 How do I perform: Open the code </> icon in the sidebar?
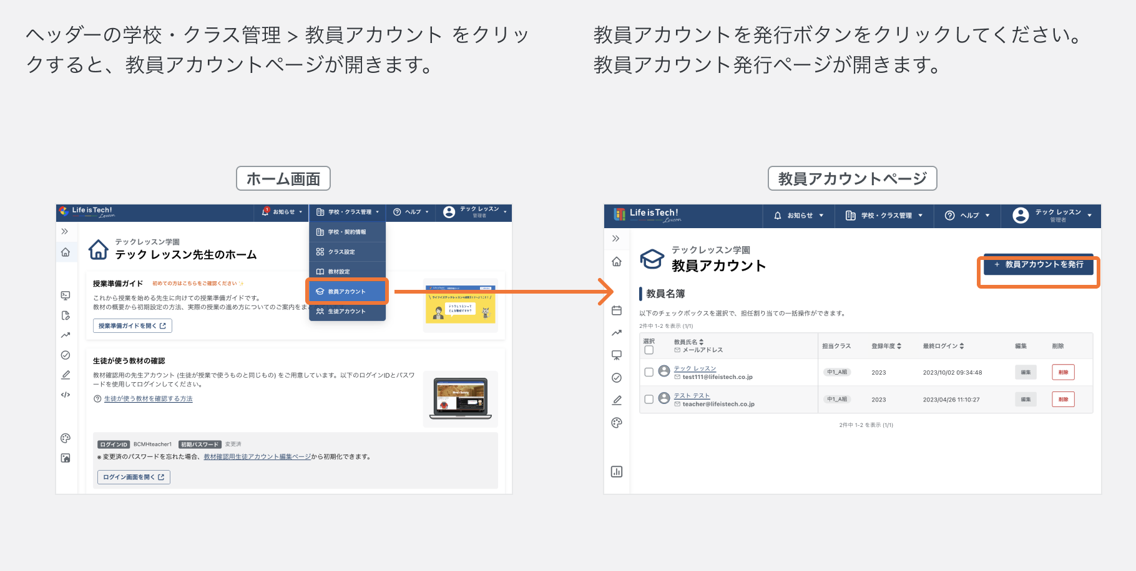pos(66,395)
